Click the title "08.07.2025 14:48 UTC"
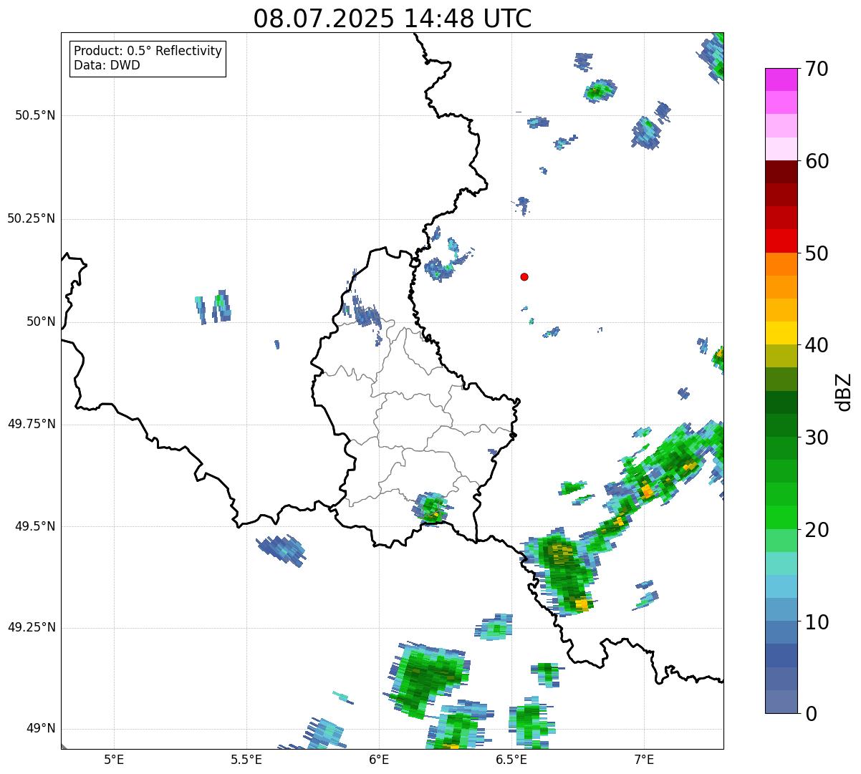Viewport: 861px width, 774px height. coord(393,19)
